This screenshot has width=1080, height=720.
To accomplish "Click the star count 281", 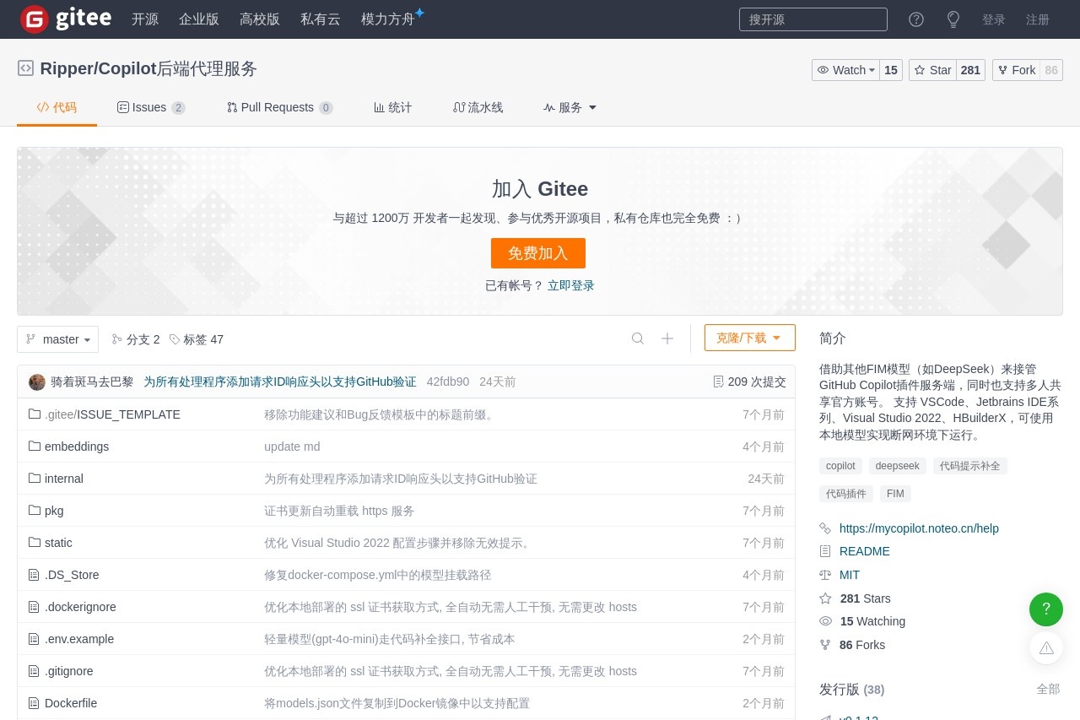I will point(970,70).
